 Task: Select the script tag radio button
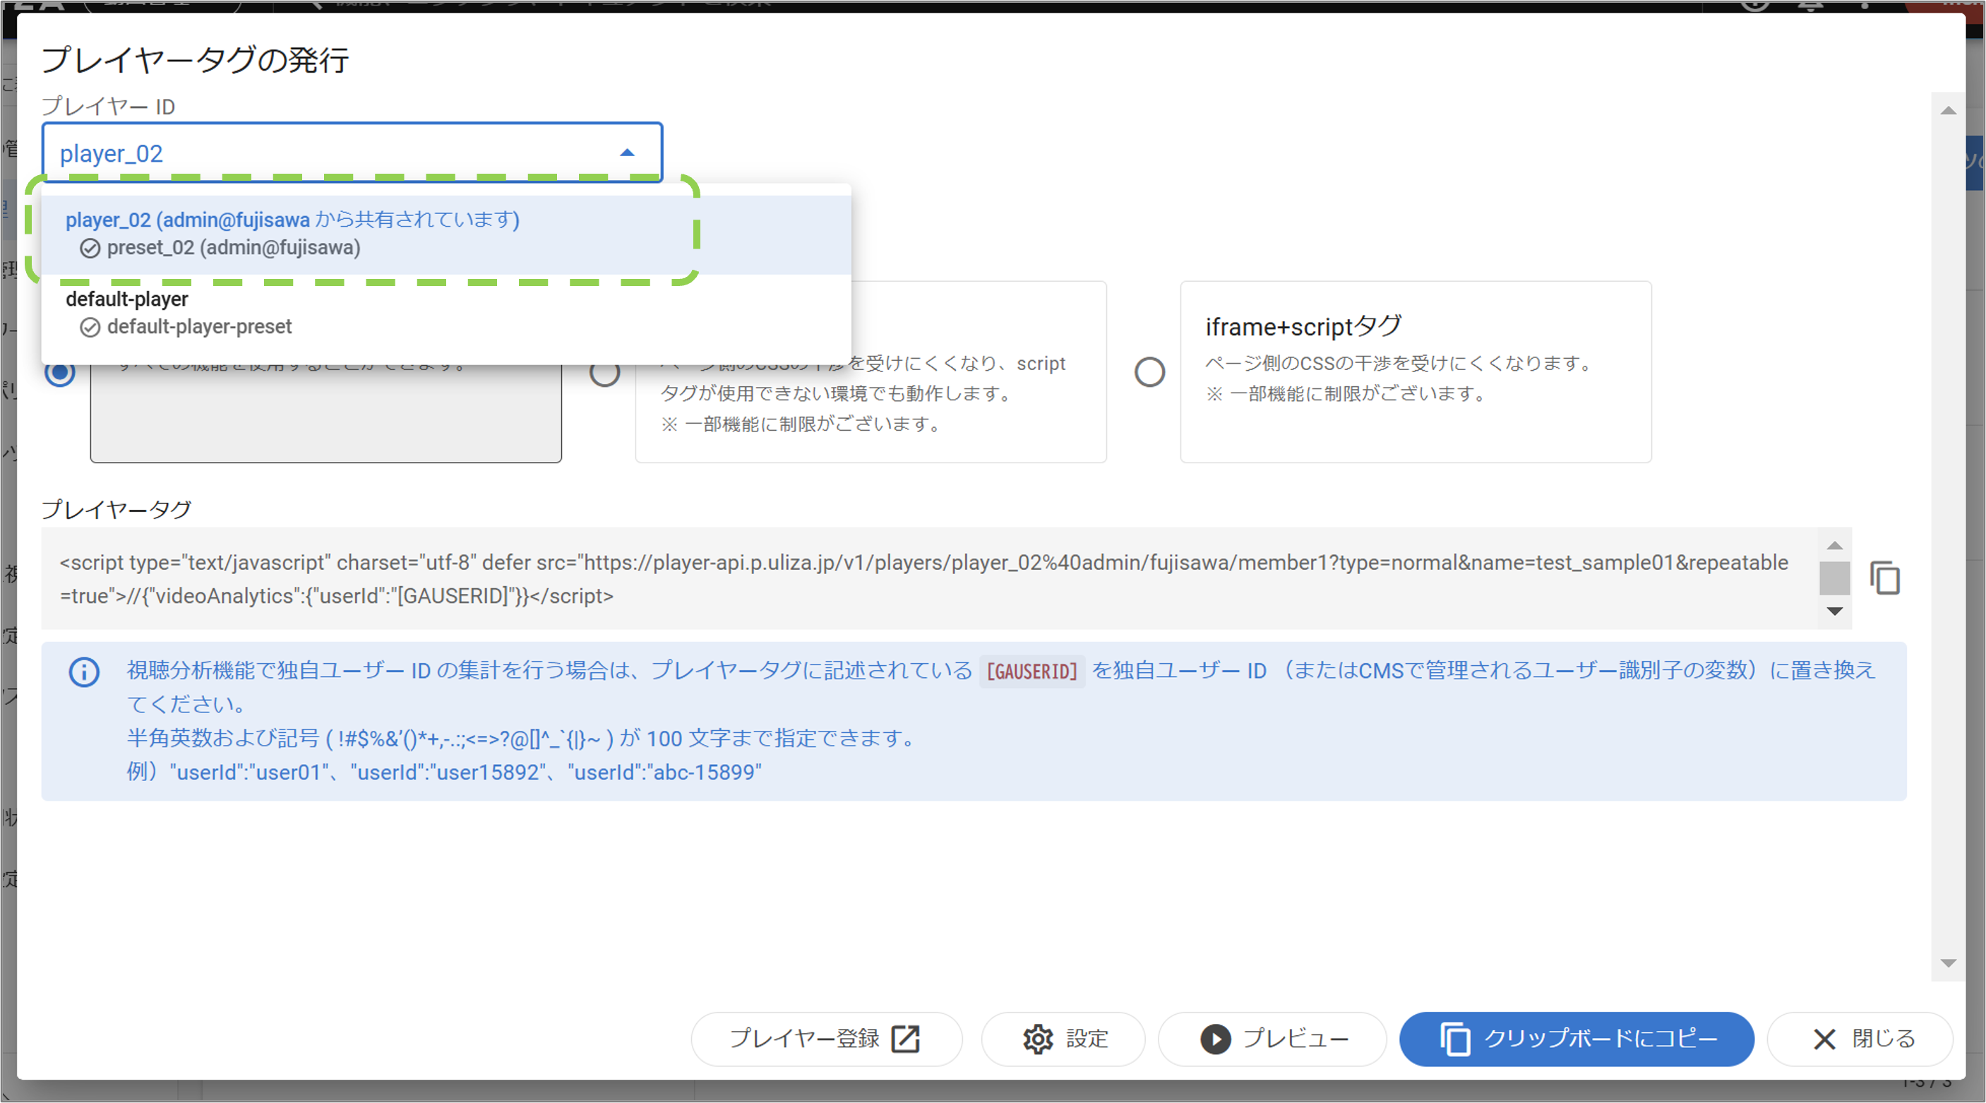click(x=60, y=374)
